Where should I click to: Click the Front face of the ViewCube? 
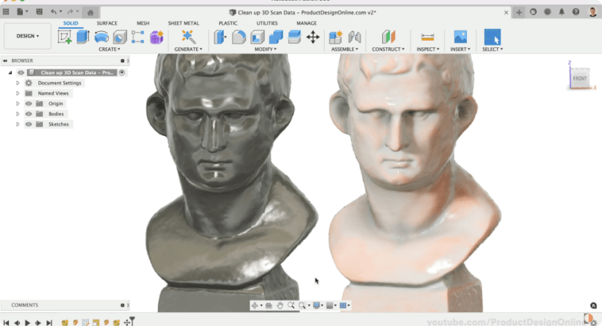[579, 78]
